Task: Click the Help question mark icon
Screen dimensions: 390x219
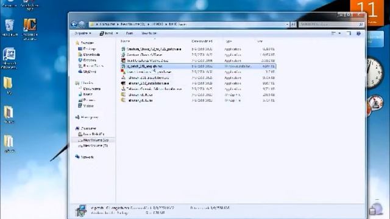Action: (x=358, y=33)
